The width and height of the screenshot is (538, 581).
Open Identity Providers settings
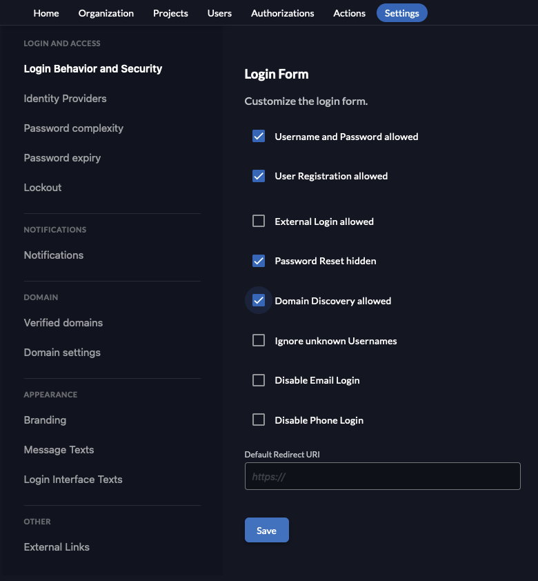(65, 98)
